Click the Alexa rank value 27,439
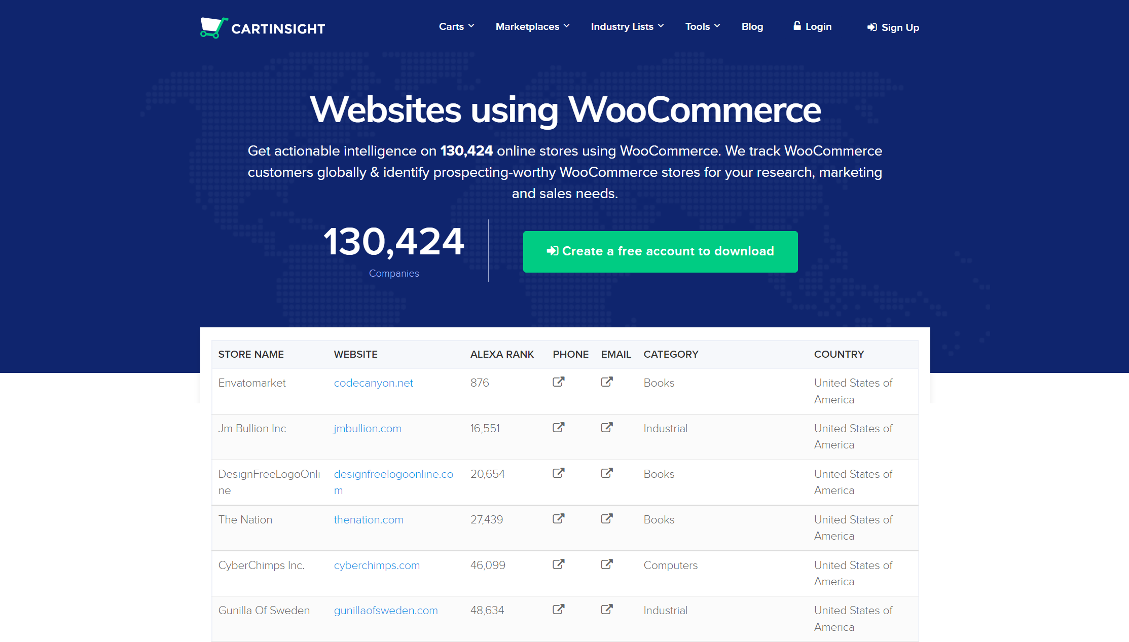The image size is (1129, 642). pos(486,520)
